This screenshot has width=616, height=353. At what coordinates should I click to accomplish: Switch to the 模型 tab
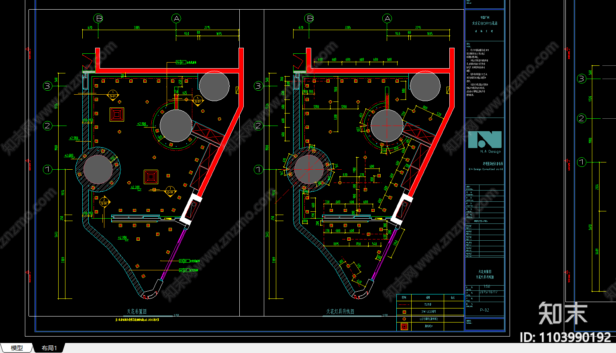pos(16,348)
